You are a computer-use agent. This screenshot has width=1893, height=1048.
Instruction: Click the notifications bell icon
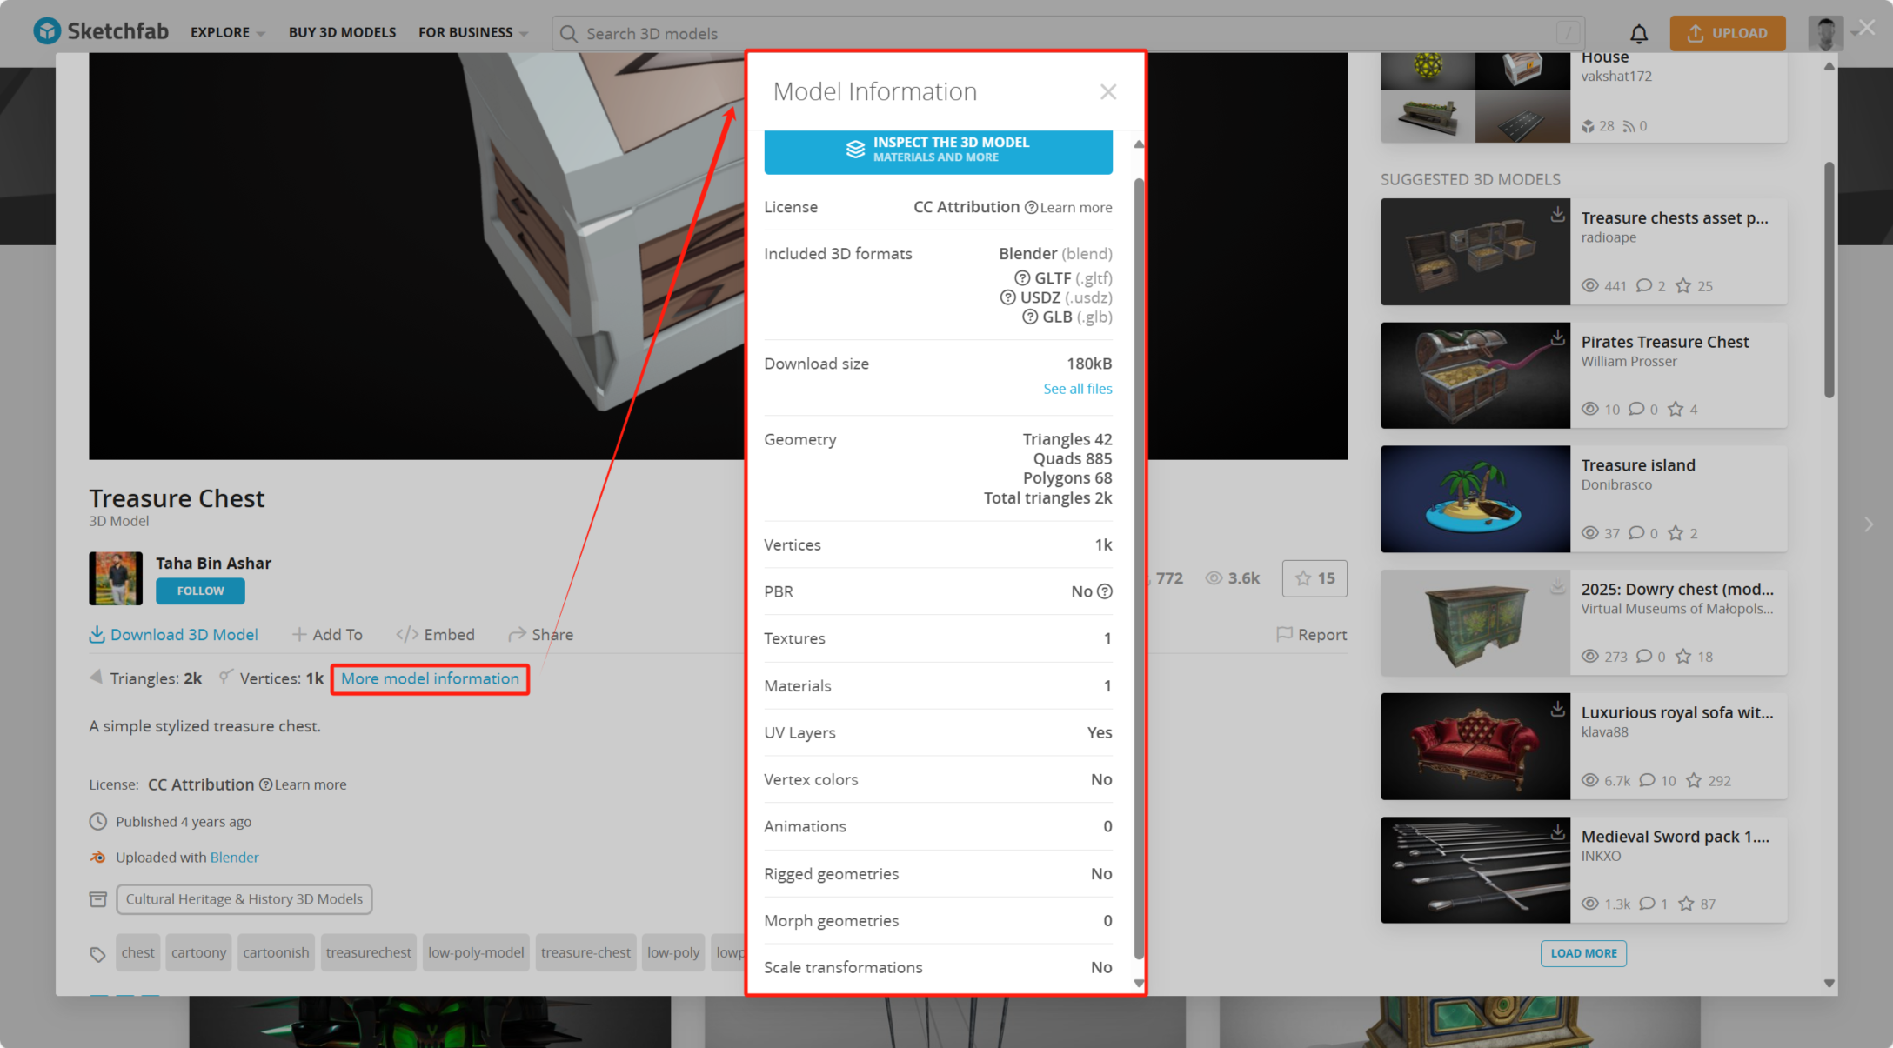point(1638,33)
